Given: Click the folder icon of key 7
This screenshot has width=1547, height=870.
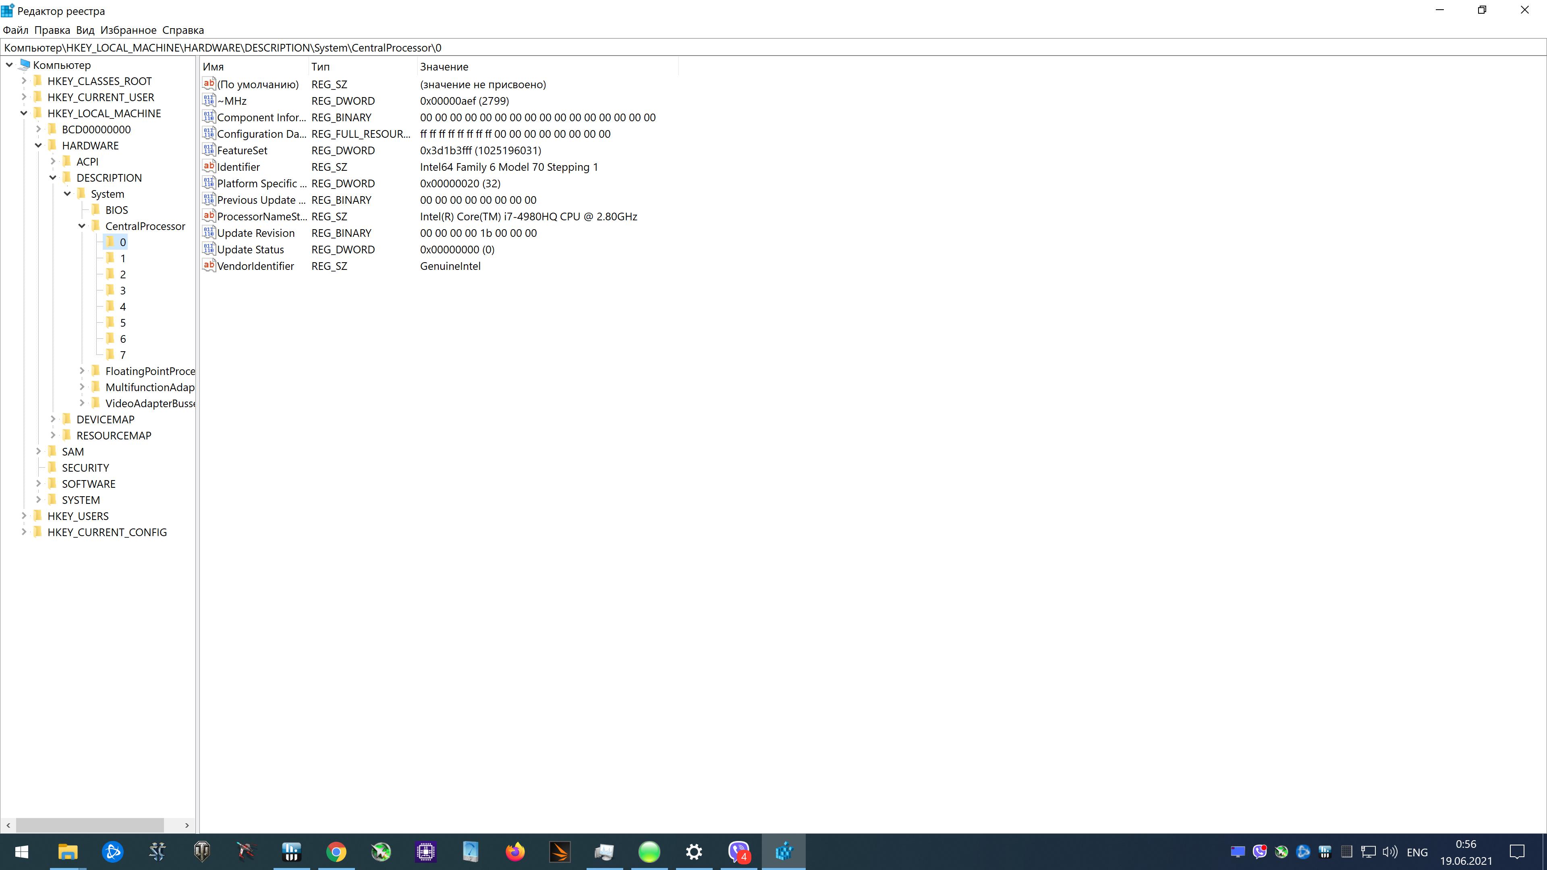Looking at the screenshot, I should 110,355.
